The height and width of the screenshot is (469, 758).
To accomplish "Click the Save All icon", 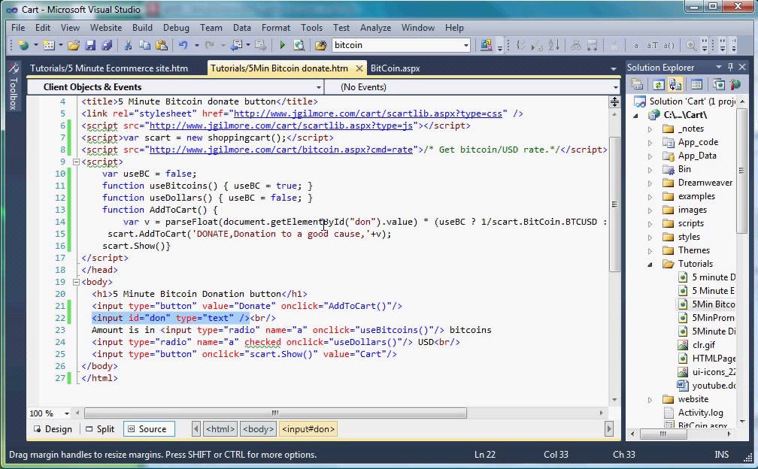I will click(107, 45).
